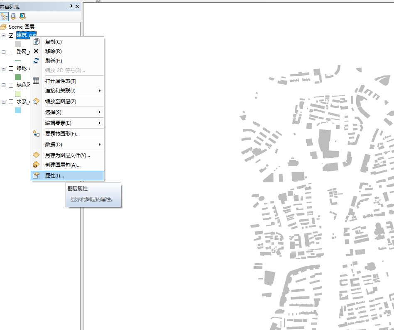Pin the 内容列表 panel with the pushpin
394x330 pixels.
71,6
